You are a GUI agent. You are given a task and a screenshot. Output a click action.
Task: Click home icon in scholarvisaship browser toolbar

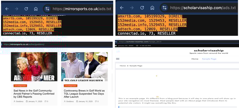(152, 8)
